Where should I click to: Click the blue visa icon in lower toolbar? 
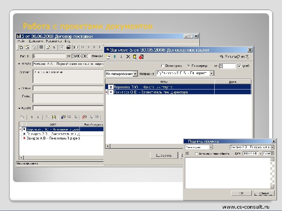63,117
